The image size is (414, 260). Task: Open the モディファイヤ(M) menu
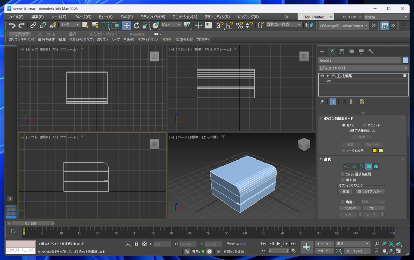(153, 17)
